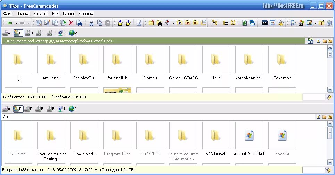
Task: Click the move files toolbar icon
Action: point(63,23)
